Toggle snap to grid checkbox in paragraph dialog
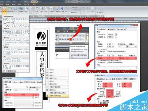 coord(99,62)
